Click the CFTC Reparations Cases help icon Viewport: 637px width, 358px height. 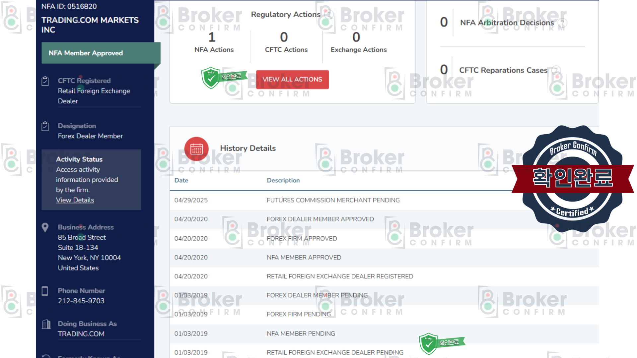pos(556,70)
